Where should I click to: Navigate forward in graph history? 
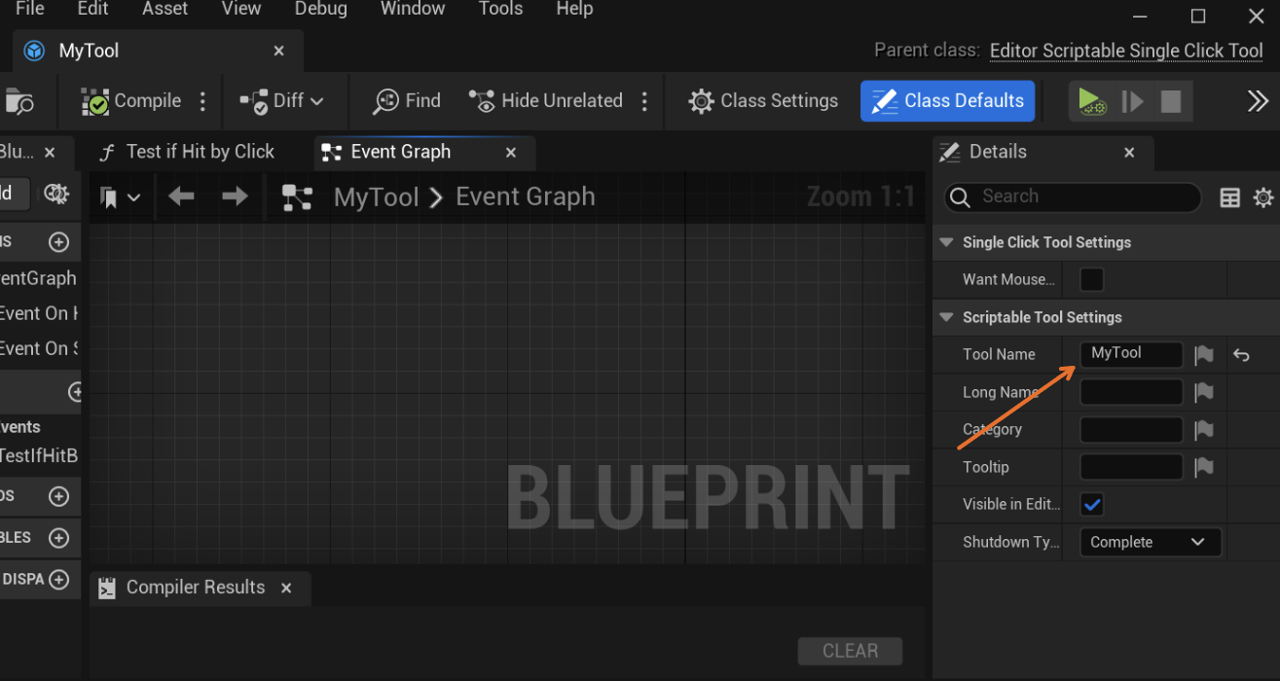click(x=235, y=197)
